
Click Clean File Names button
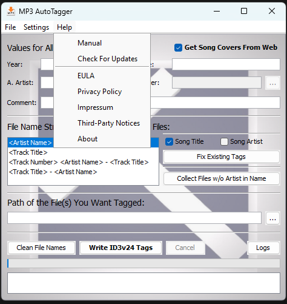(41, 248)
